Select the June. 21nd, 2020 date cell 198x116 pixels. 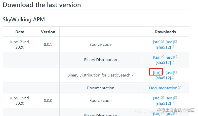tap(20, 45)
